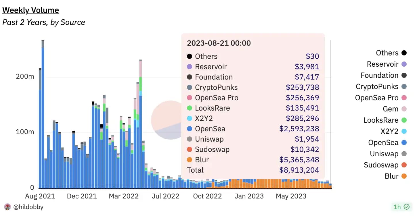Click the hildobby avatar icon
Screen dimensions: 417x216
(7, 207)
